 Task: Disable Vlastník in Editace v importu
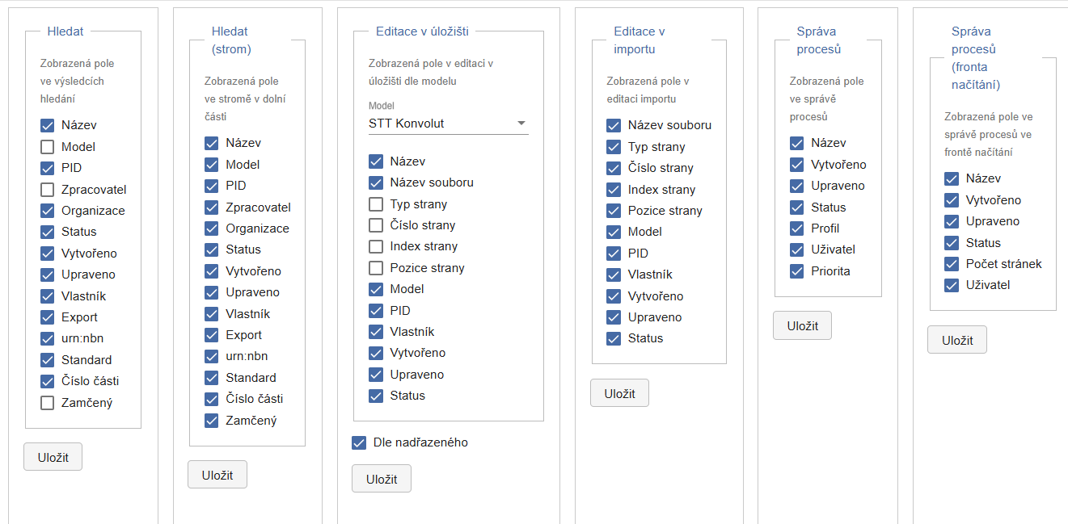click(614, 275)
